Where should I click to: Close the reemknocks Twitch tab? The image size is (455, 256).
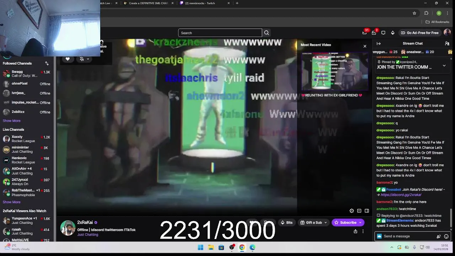click(229, 3)
